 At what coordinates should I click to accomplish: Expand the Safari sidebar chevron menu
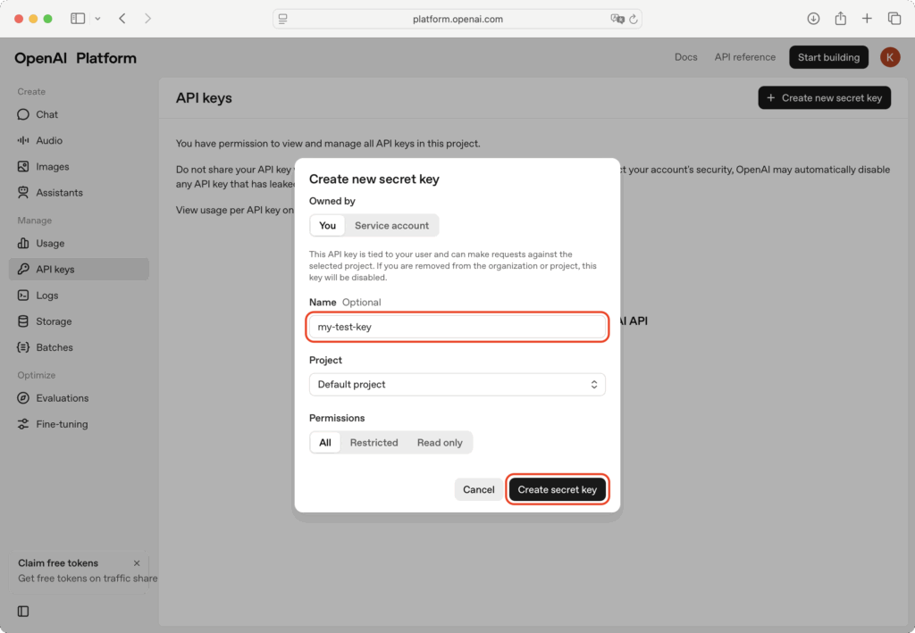97,19
